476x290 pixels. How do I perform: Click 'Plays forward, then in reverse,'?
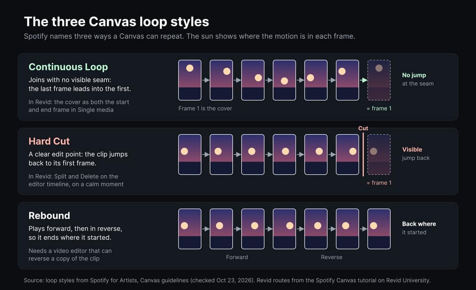click(x=75, y=229)
